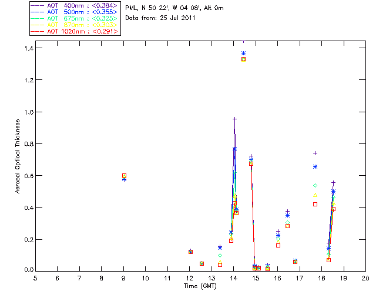The height and width of the screenshot is (301, 376).
Task: Click x-axis tick label 17
Action: coord(300,278)
